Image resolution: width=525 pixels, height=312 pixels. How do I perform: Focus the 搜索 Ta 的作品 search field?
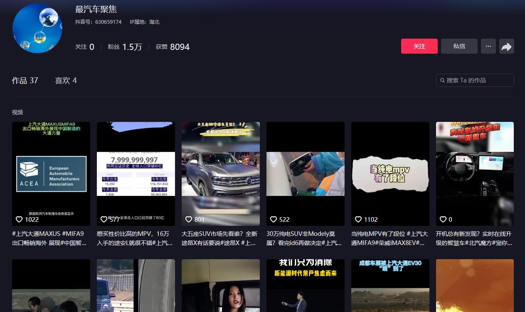(x=475, y=80)
